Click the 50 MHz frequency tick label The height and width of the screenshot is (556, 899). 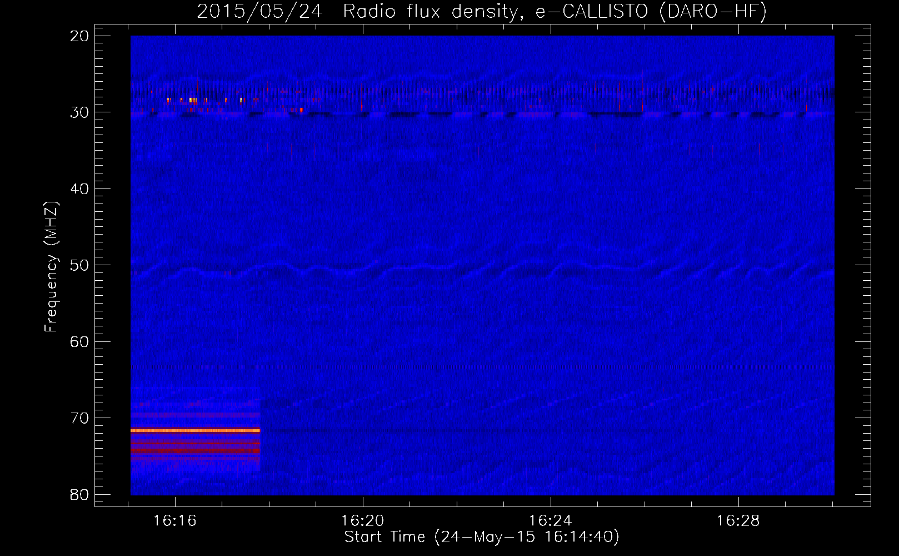(79, 265)
